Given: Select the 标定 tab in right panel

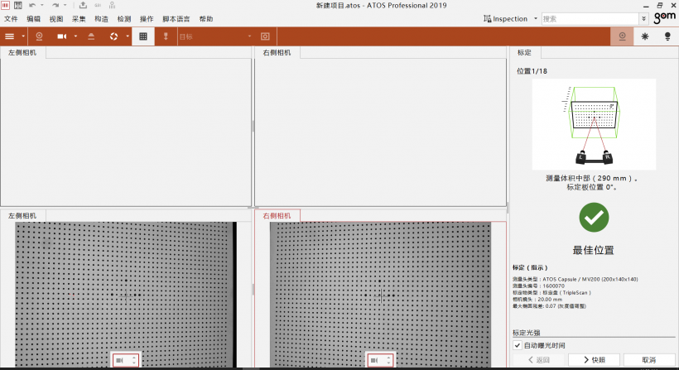Looking at the screenshot, I should pos(524,53).
